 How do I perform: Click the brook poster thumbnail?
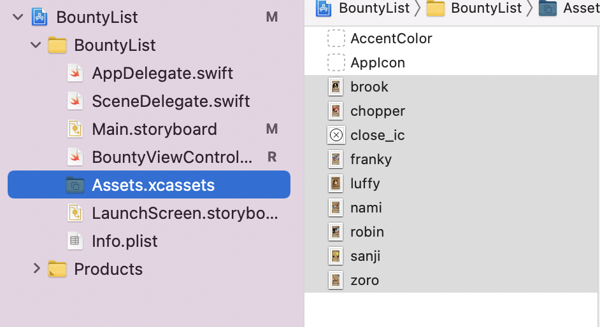pyautogui.click(x=336, y=87)
